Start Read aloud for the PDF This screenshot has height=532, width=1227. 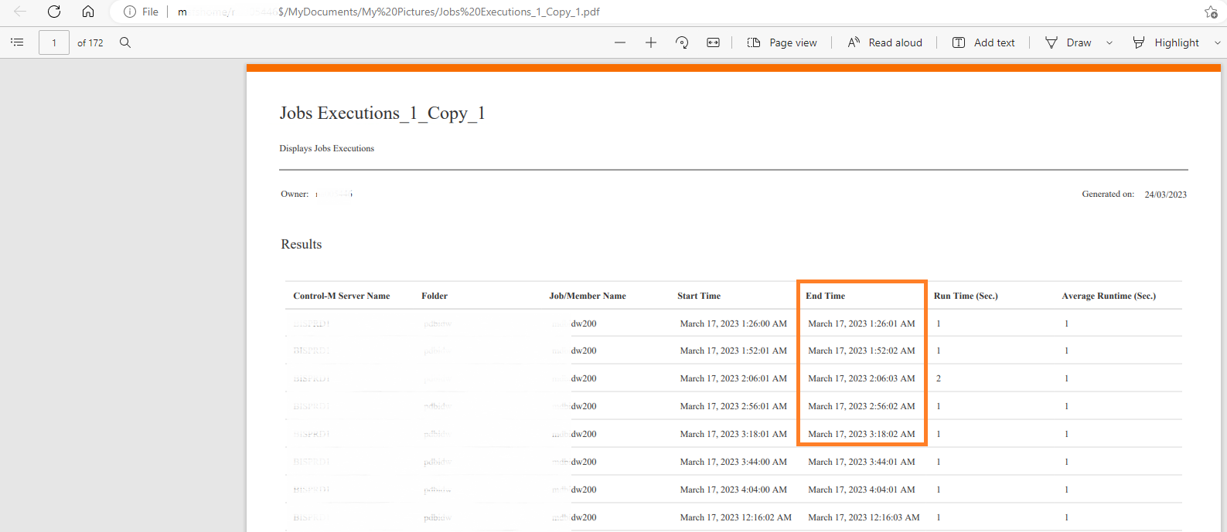[x=884, y=42]
